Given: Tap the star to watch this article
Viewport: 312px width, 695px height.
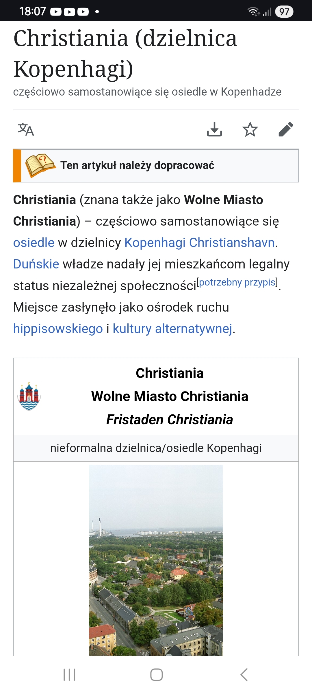Looking at the screenshot, I should click(250, 129).
